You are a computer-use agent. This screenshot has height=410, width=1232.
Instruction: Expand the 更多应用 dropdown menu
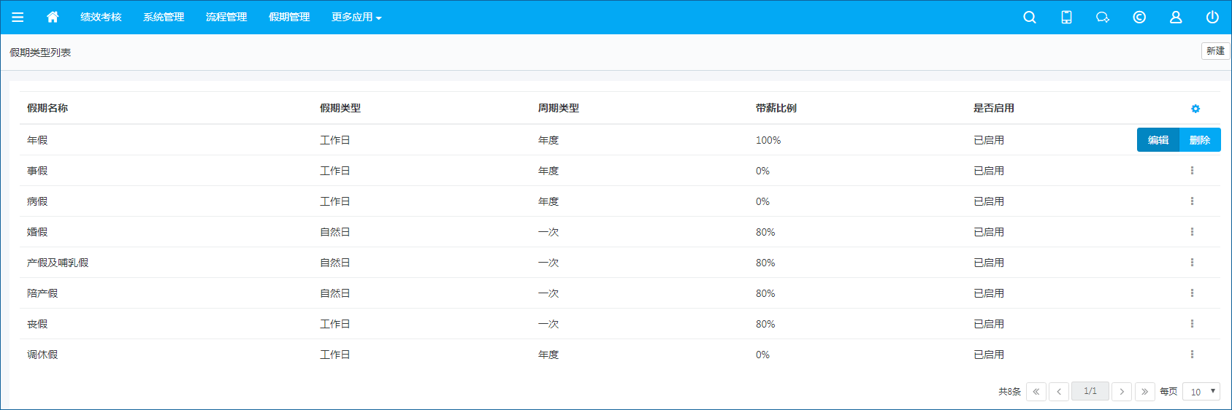356,18
